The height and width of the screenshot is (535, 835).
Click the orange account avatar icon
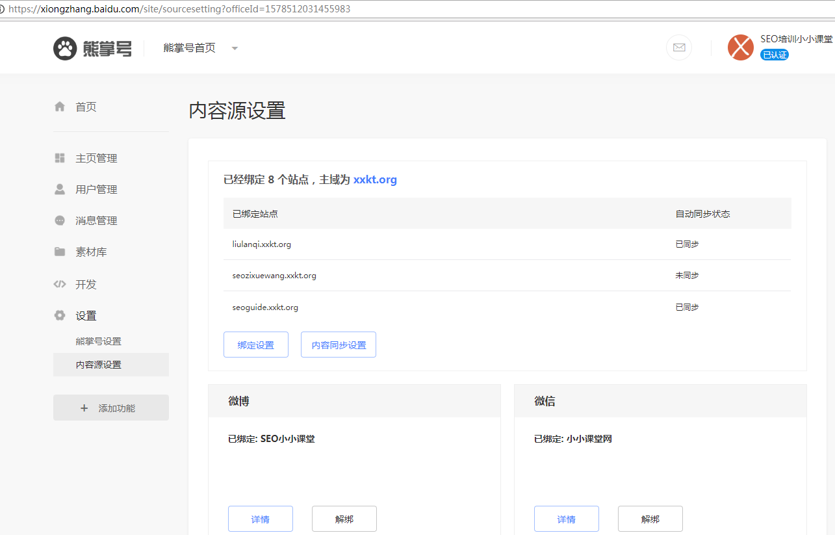click(741, 47)
